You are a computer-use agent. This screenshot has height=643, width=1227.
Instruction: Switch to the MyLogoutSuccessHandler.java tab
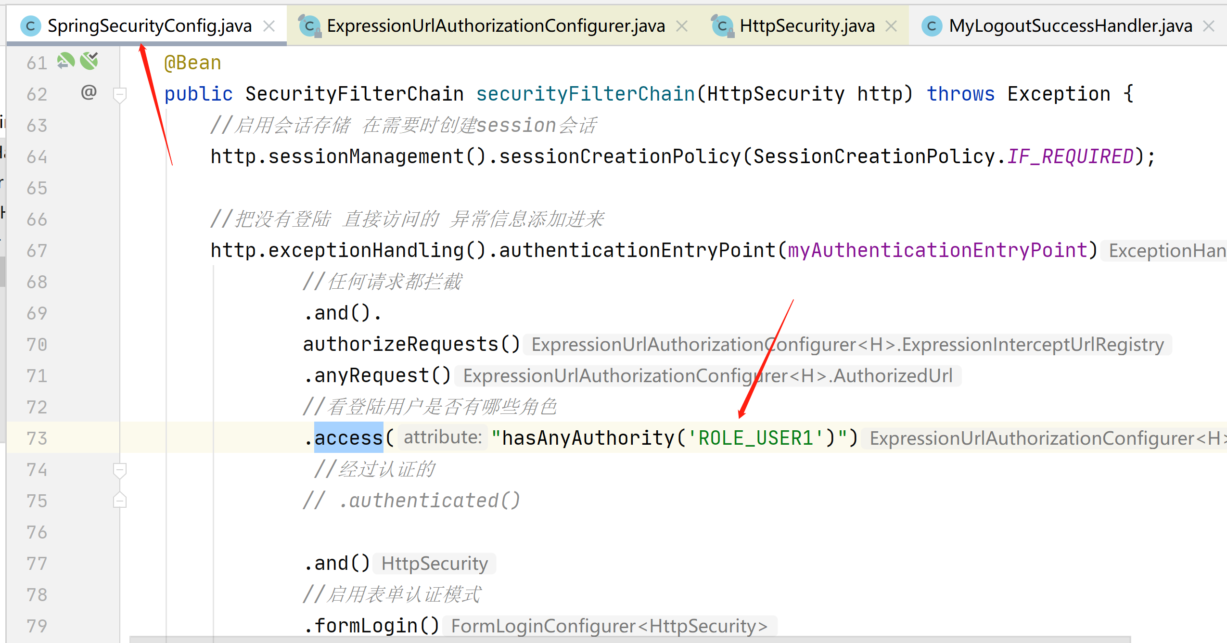(x=1070, y=26)
